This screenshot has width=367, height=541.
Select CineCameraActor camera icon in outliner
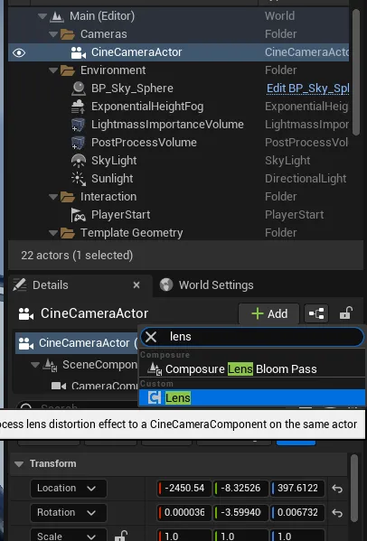click(79, 52)
